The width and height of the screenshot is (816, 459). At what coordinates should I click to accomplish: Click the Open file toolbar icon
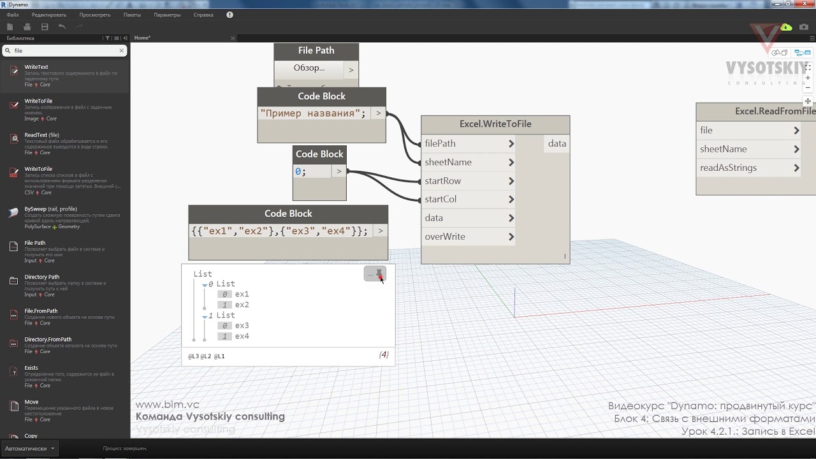27,27
